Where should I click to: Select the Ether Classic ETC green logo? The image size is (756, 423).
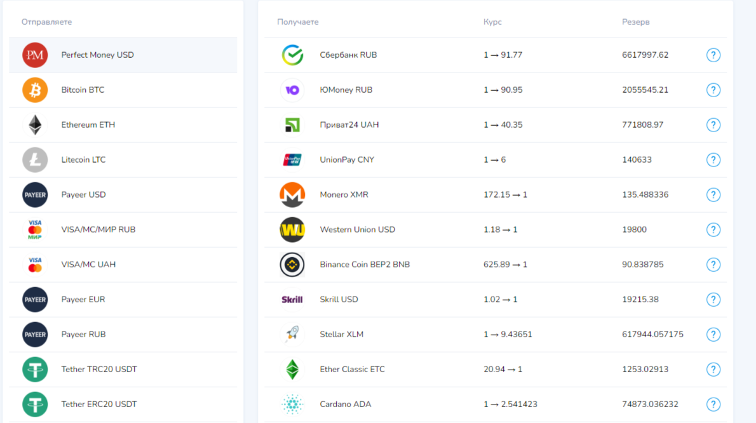point(292,370)
